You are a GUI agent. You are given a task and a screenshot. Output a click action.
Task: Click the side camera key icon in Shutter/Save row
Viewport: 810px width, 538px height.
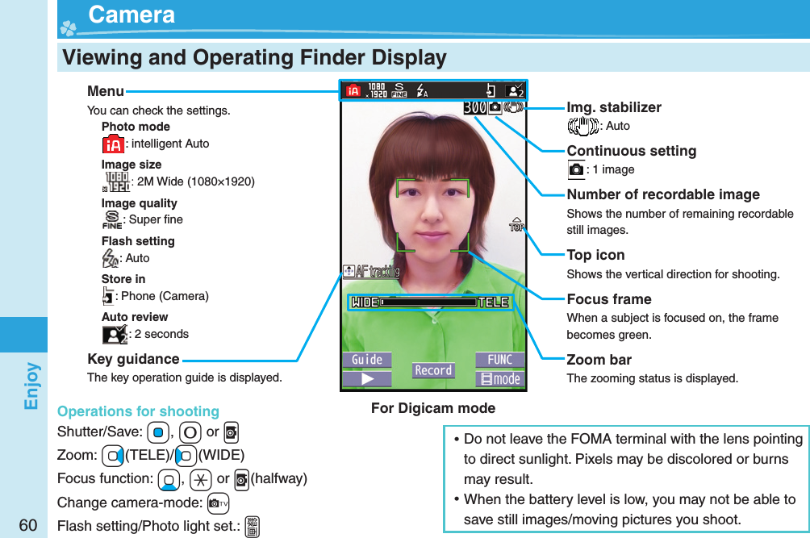[231, 432]
